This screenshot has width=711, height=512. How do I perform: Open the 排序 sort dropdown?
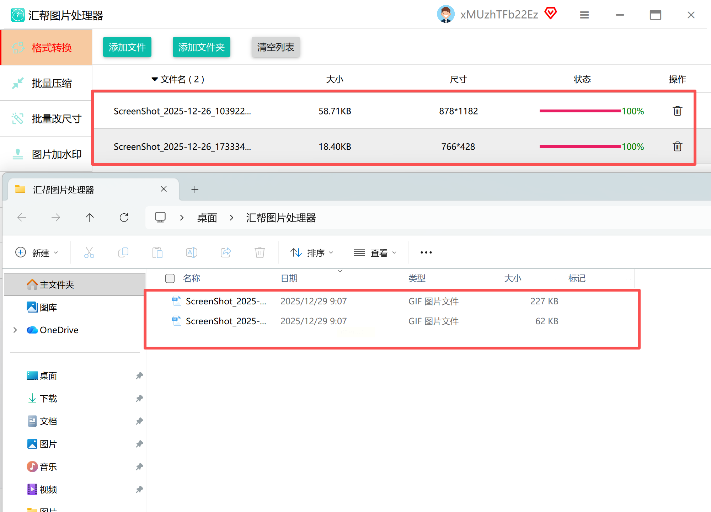tap(312, 253)
